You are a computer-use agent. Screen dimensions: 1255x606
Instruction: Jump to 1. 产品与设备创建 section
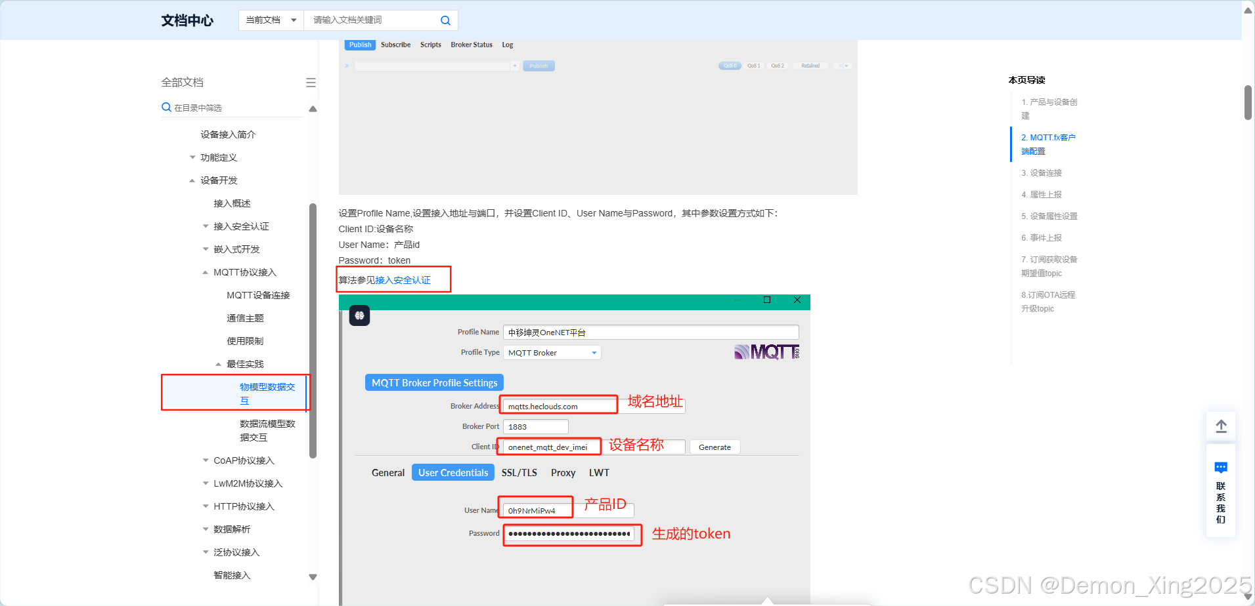point(1049,109)
